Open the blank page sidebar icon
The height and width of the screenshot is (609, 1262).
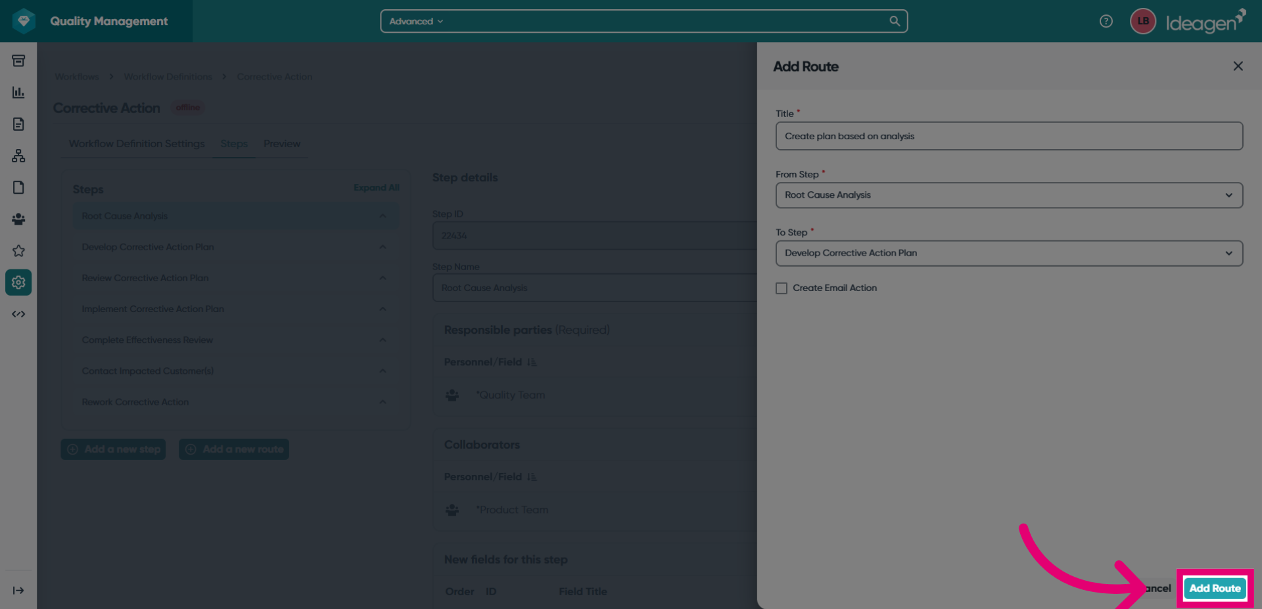point(18,187)
